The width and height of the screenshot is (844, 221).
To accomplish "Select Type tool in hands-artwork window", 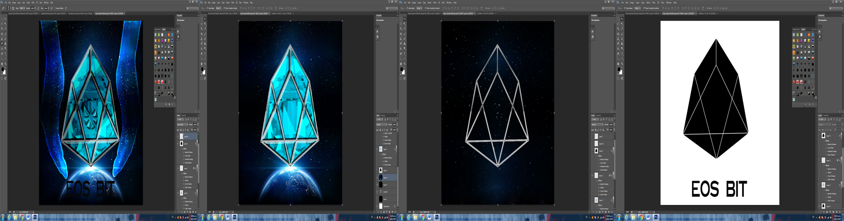I will (6, 53).
